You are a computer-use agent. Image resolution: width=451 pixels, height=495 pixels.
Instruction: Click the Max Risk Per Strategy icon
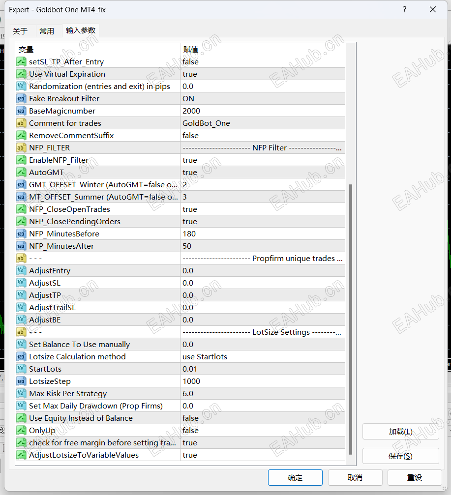coord(21,394)
